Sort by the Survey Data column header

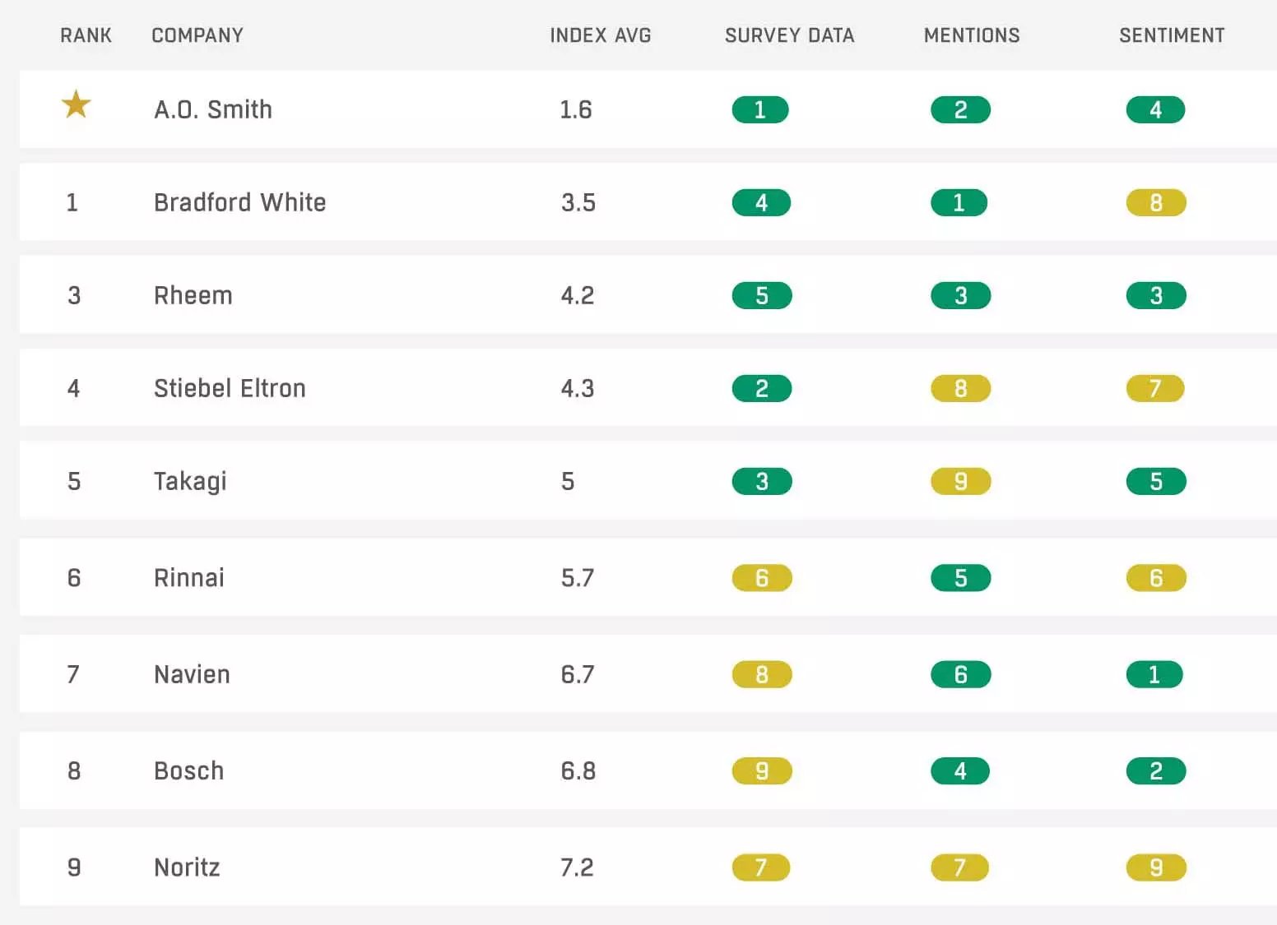click(x=789, y=35)
